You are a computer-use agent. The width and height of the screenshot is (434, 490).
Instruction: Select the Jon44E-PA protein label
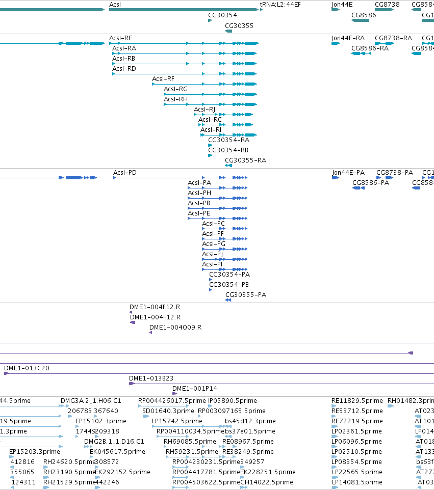[348, 173]
